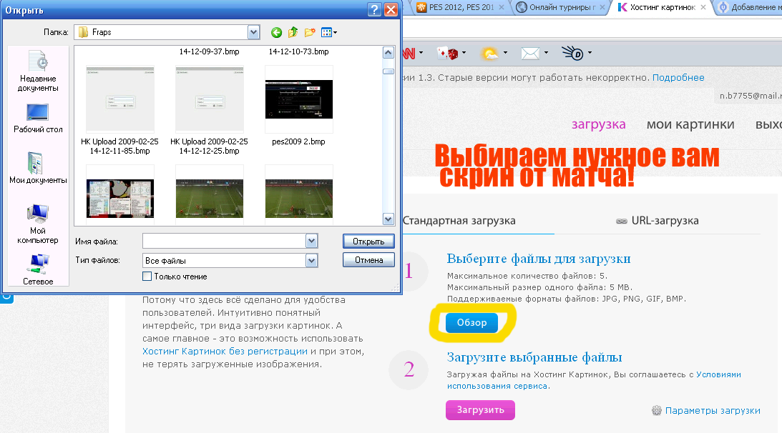Click the Загрузите выбранные файлы heading
Screen dimensions: 782x433
(x=534, y=357)
